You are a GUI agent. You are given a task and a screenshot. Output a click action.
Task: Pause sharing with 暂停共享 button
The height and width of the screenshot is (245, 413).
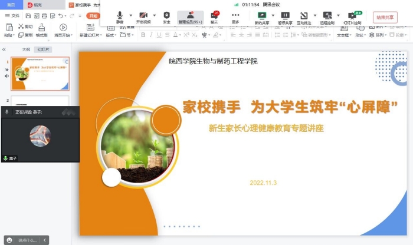(285, 16)
